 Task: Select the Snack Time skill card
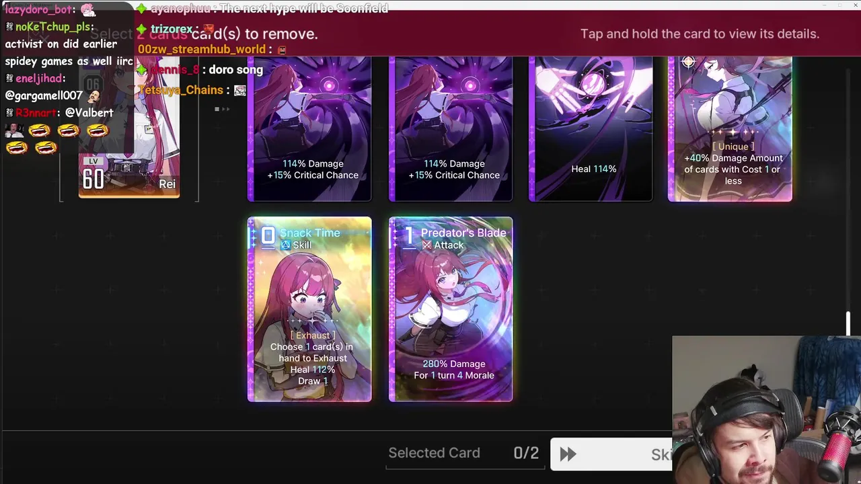tap(309, 309)
